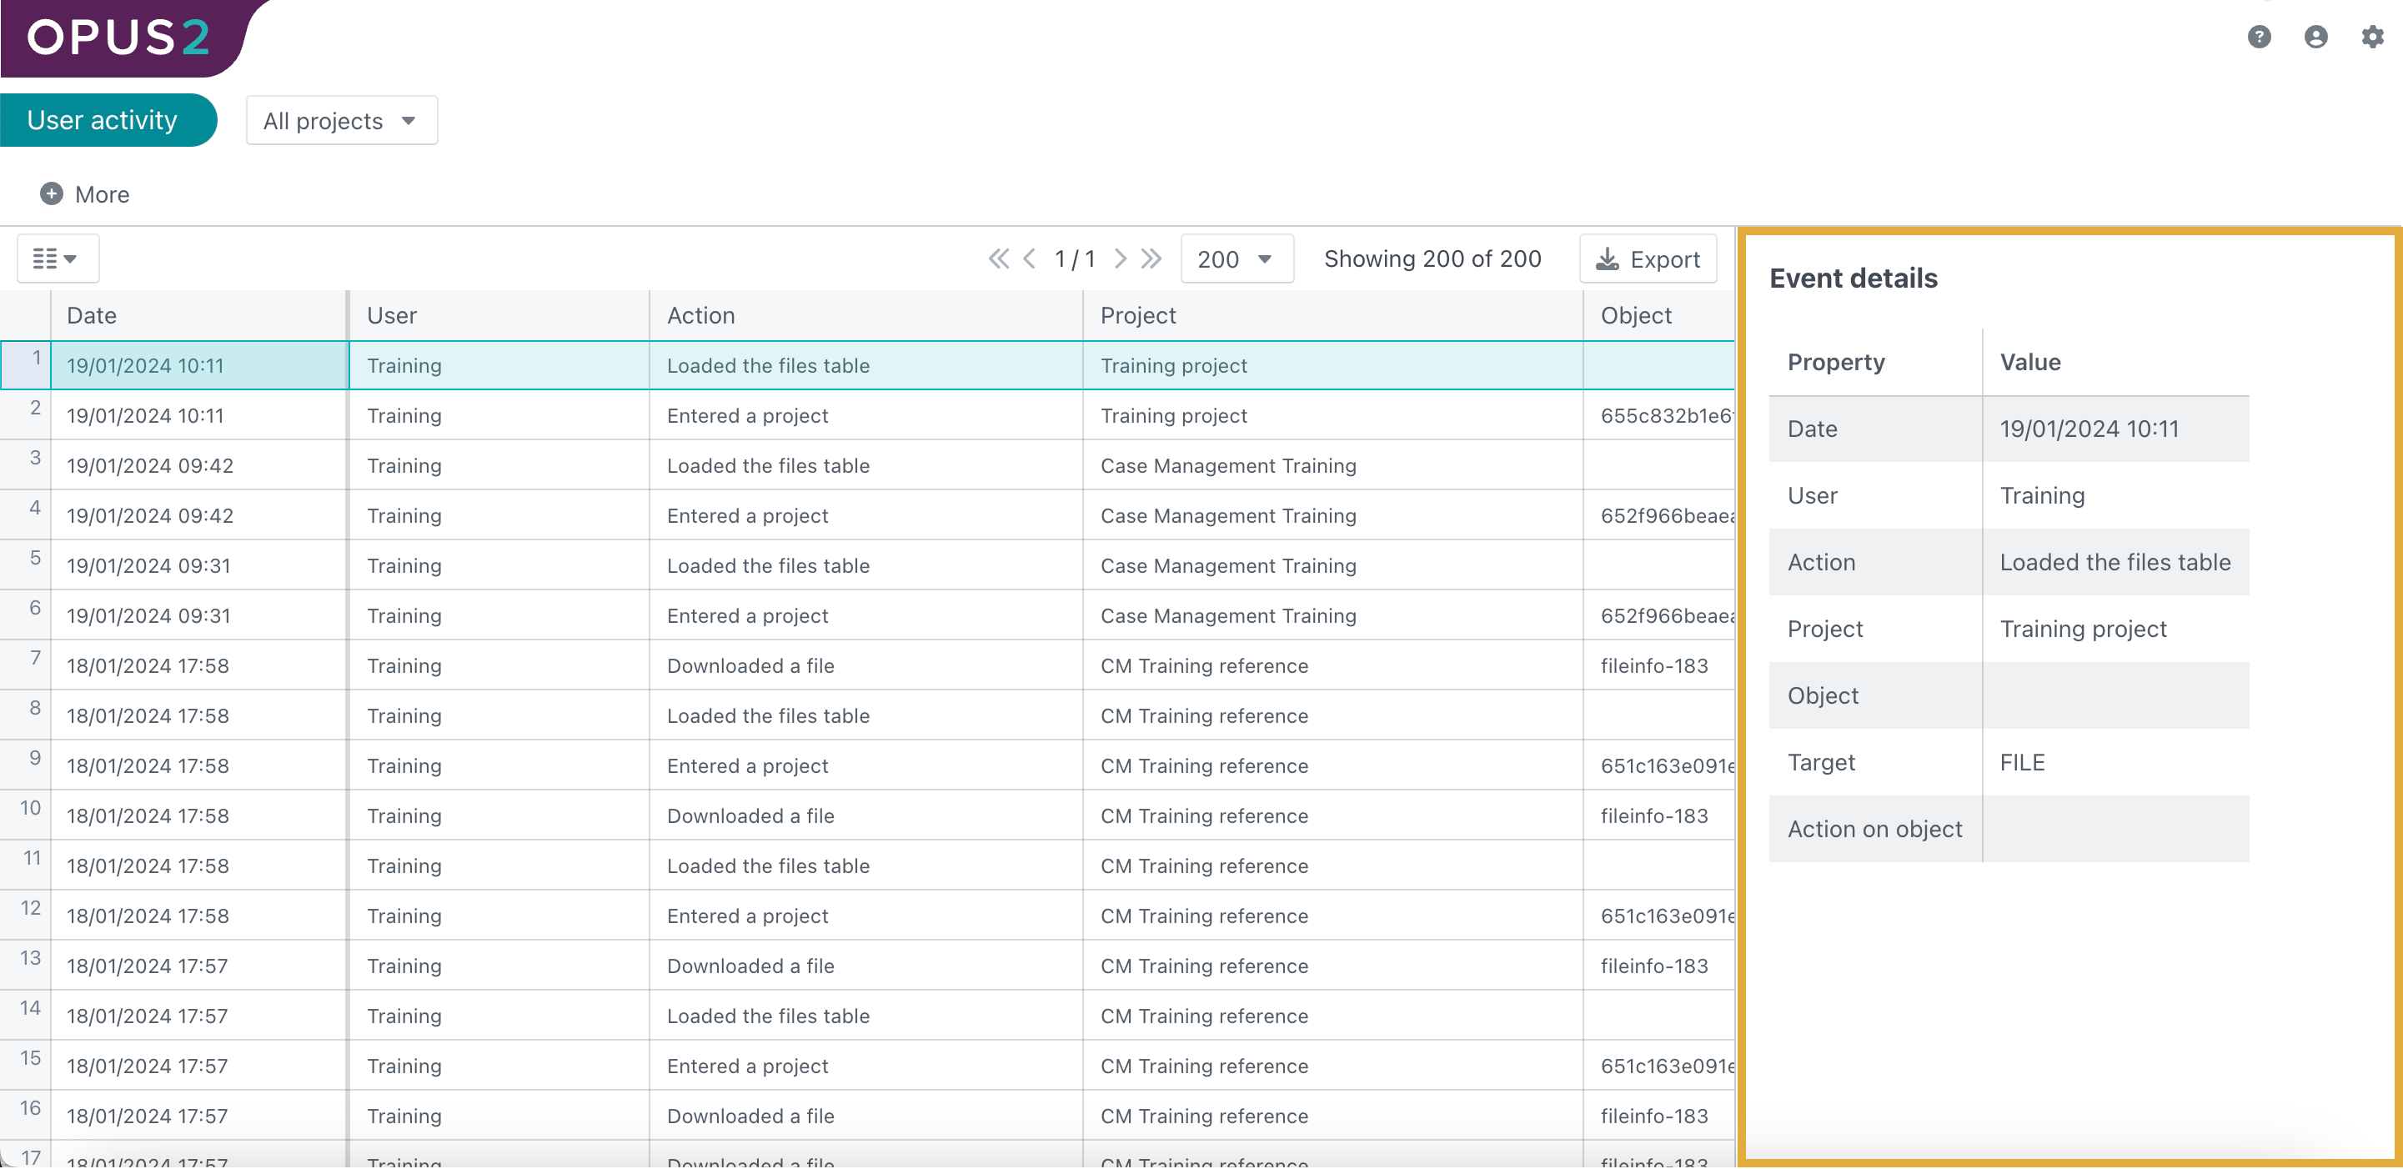Select the User activity tab

pos(103,120)
